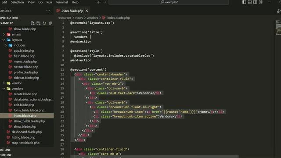Open the Help menu

tap(75, 2)
